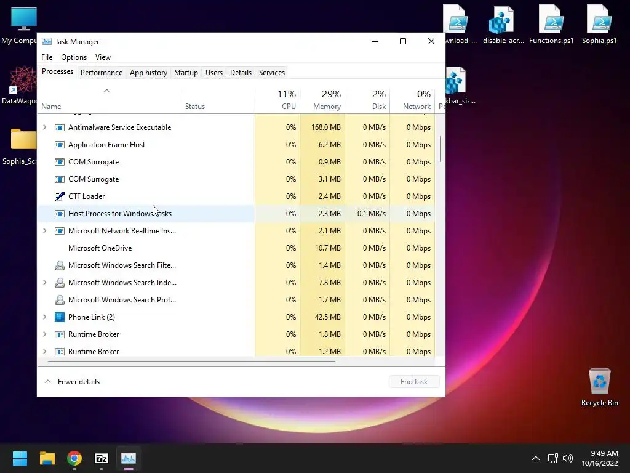This screenshot has width=630, height=473.
Task: Open 7-Zip from the taskbar
Action: pyautogui.click(x=102, y=458)
